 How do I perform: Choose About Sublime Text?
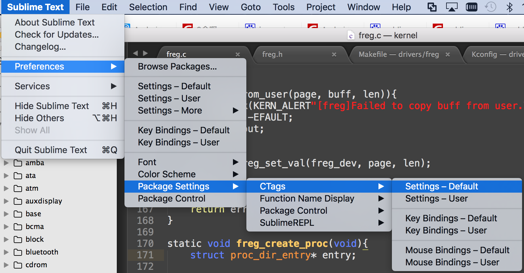click(x=63, y=22)
